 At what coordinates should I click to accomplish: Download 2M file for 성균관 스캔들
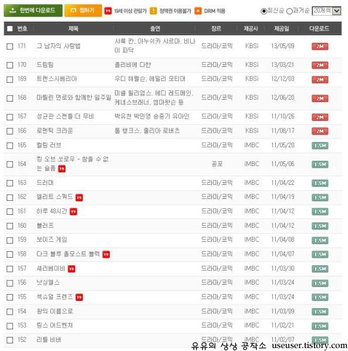[320, 117]
